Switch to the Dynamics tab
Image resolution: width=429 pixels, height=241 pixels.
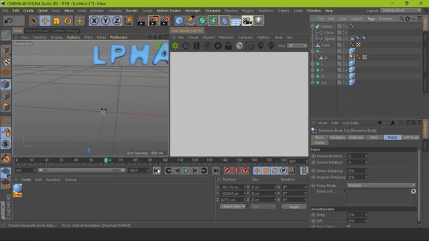pos(337,137)
